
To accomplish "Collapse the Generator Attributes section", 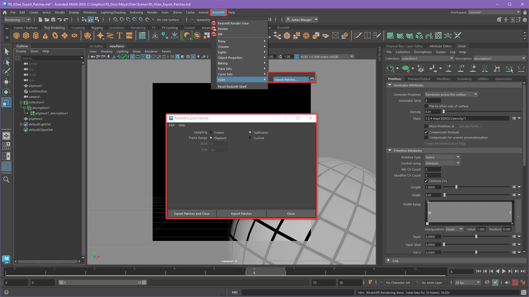I will (390, 85).
